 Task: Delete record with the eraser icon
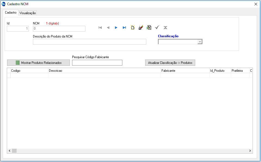(x=141, y=27)
